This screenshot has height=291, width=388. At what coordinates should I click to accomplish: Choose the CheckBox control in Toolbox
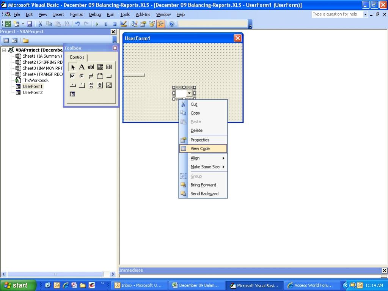(x=72, y=76)
